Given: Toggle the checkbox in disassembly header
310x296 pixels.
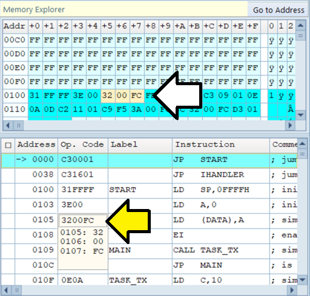Looking at the screenshot, I should (8, 145).
